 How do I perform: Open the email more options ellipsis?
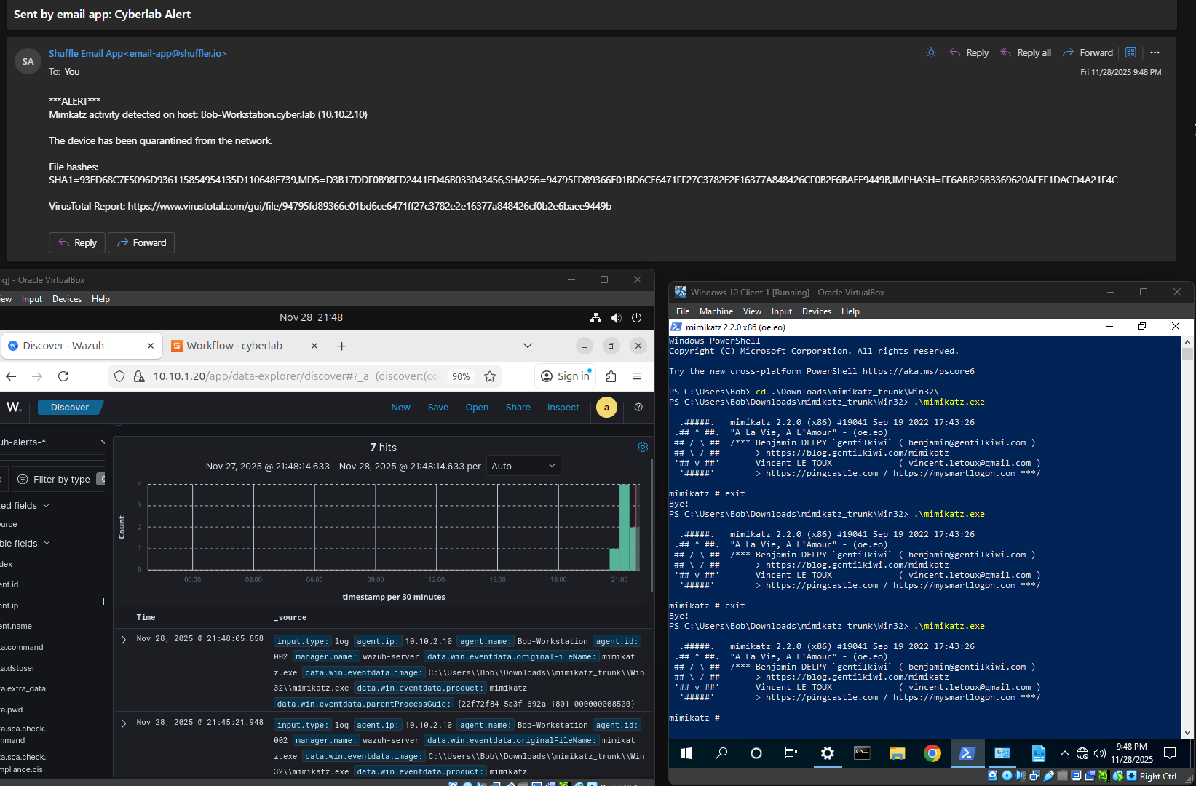click(x=1155, y=53)
